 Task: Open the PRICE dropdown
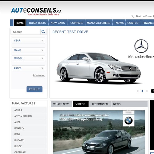(x=28, y=68)
